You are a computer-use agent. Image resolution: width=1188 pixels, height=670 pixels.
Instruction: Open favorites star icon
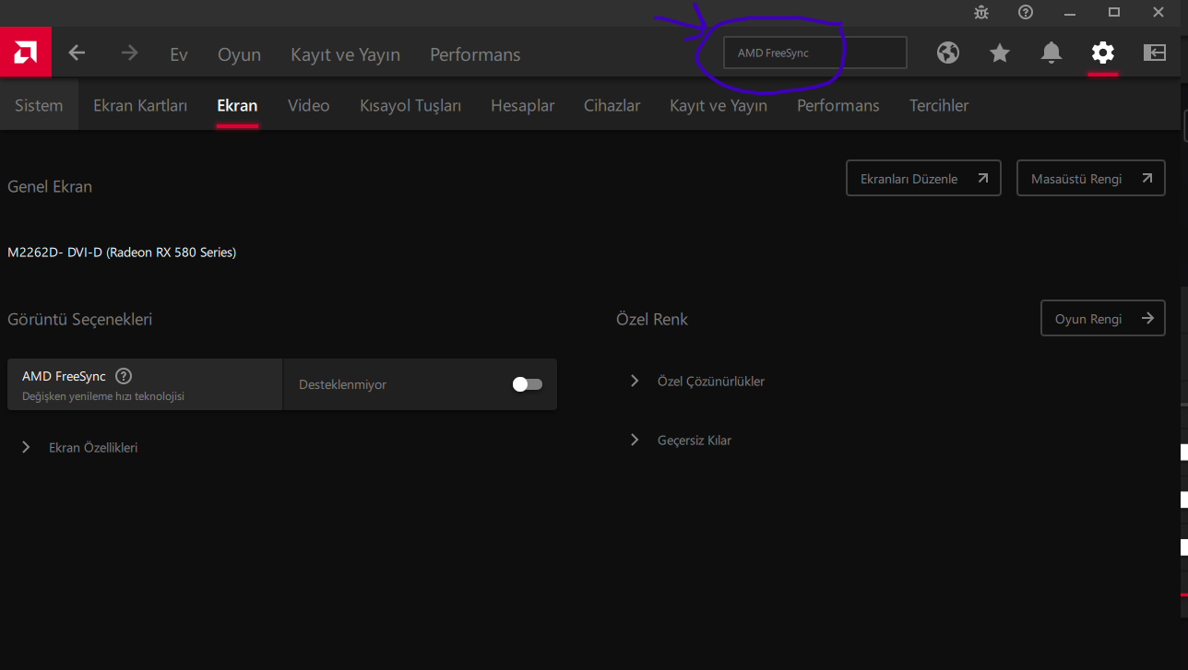coord(1000,53)
